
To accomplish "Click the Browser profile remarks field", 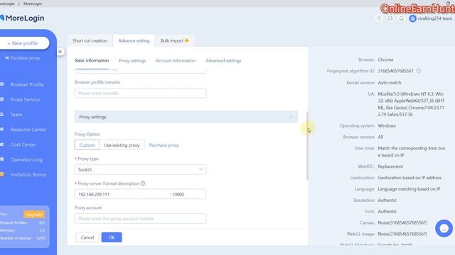I will point(140,93).
